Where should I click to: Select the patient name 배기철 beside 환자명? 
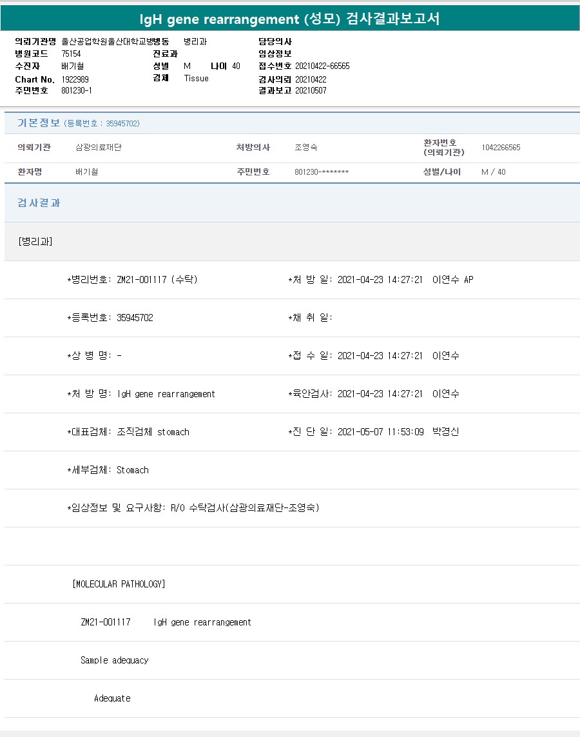[x=87, y=172]
